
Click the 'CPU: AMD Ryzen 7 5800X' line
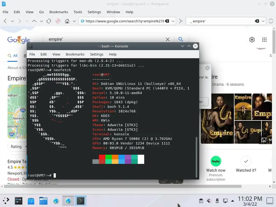(x=132, y=139)
